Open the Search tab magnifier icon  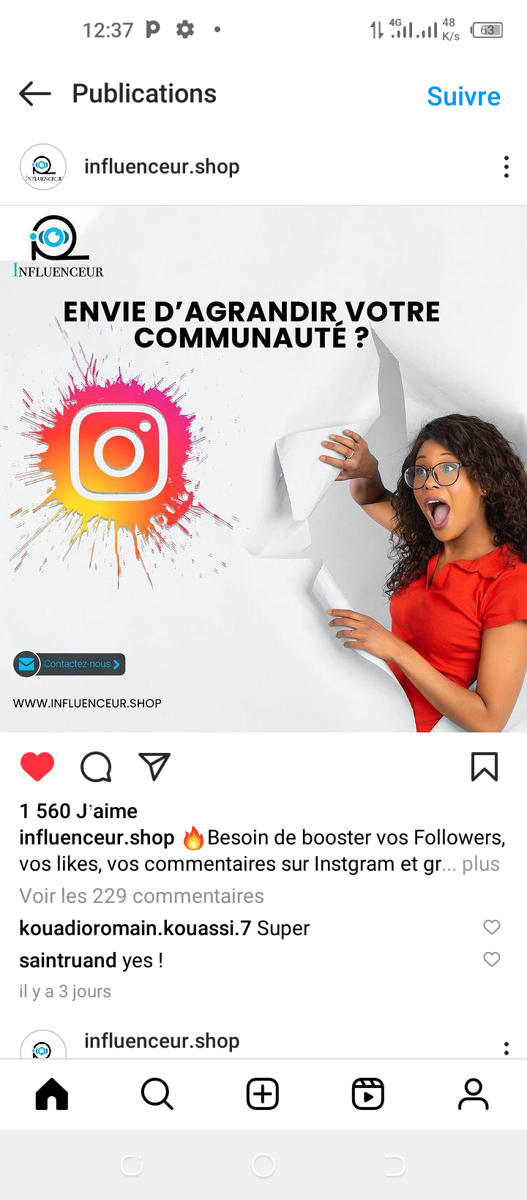click(x=157, y=1095)
